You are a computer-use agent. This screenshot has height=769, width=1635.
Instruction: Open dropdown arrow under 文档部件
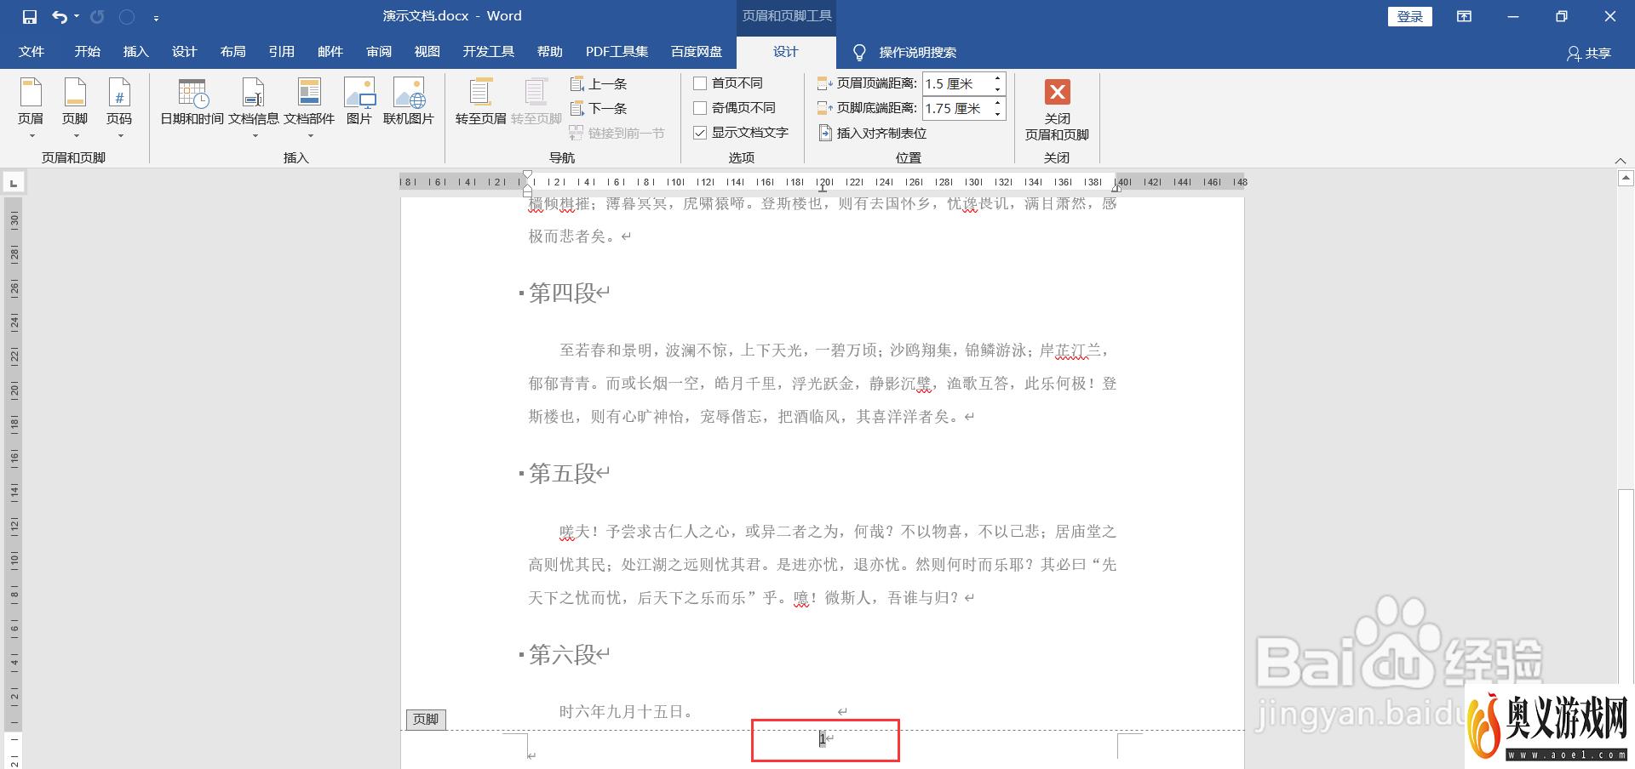click(x=309, y=136)
